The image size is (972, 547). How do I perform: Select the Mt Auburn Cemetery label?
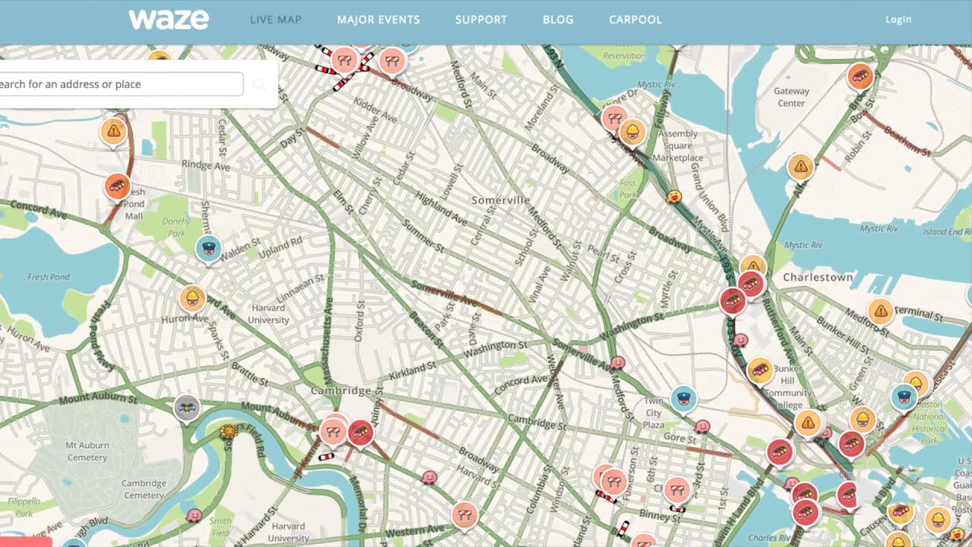pos(87,451)
